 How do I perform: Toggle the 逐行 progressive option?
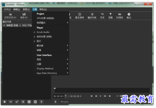tap(50, 41)
